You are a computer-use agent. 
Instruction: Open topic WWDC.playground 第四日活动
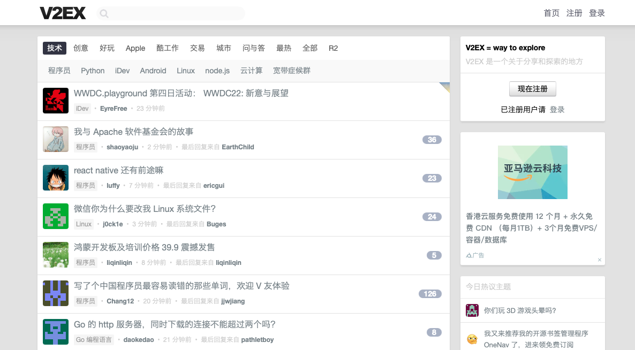(x=181, y=93)
